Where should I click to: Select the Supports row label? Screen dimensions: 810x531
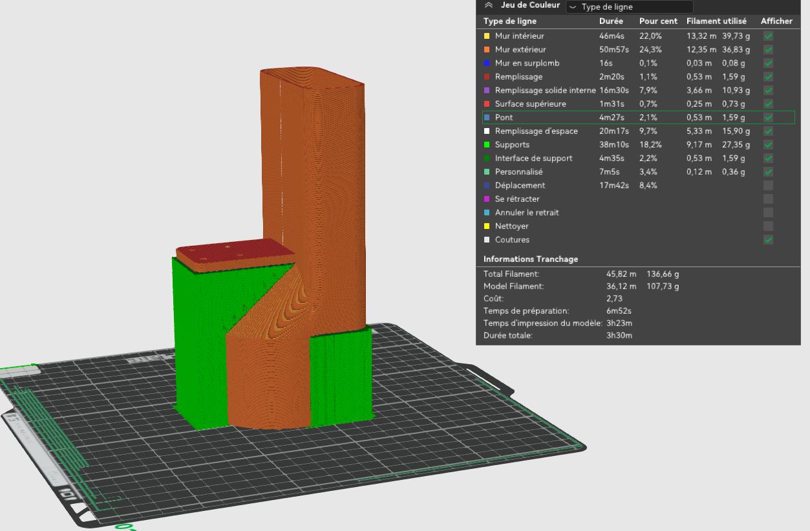coord(512,145)
